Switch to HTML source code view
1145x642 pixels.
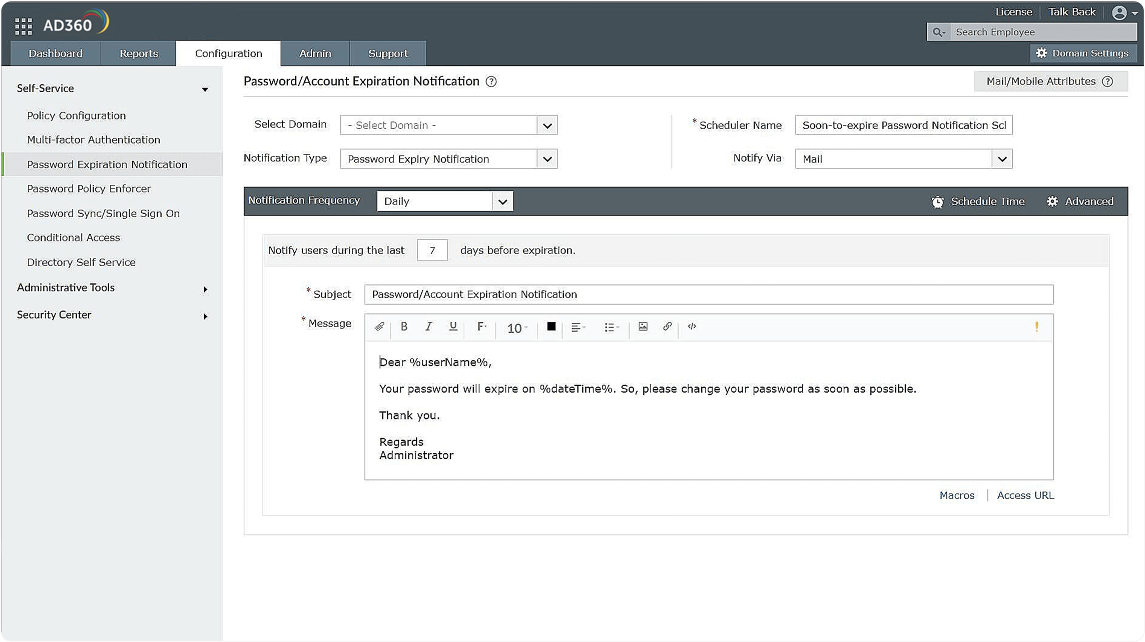click(692, 326)
